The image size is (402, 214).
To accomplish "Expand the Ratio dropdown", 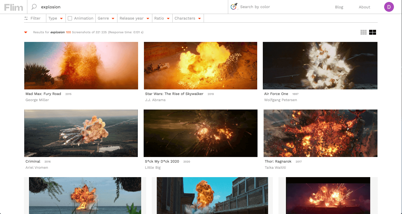I will pyautogui.click(x=162, y=18).
